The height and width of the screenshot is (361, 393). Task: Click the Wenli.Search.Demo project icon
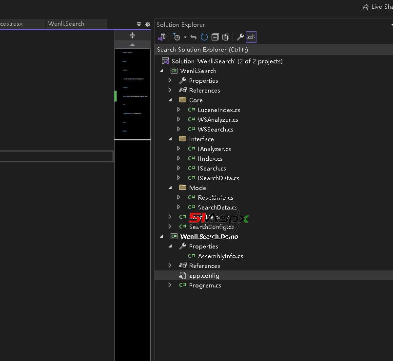[x=174, y=237]
